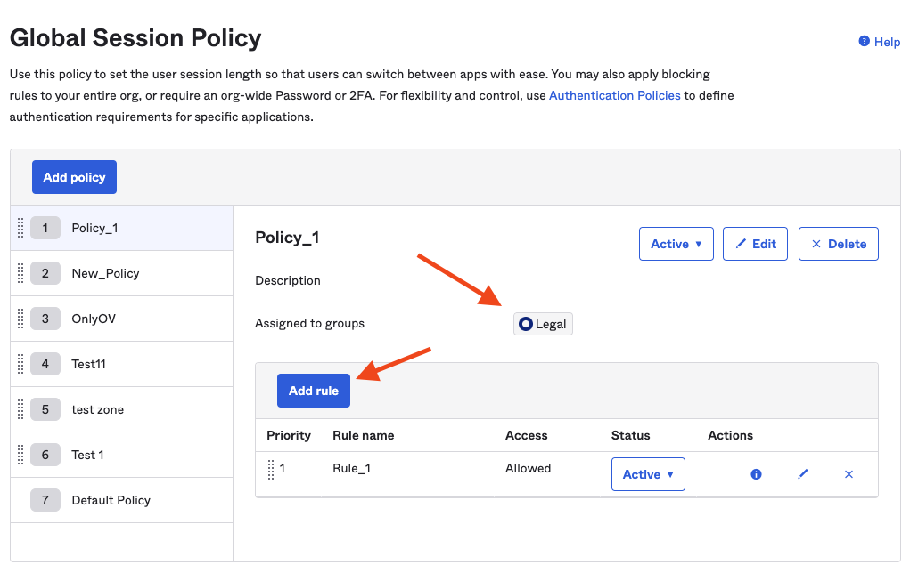
Task: Click the Help question mark icon
Action: [x=864, y=42]
